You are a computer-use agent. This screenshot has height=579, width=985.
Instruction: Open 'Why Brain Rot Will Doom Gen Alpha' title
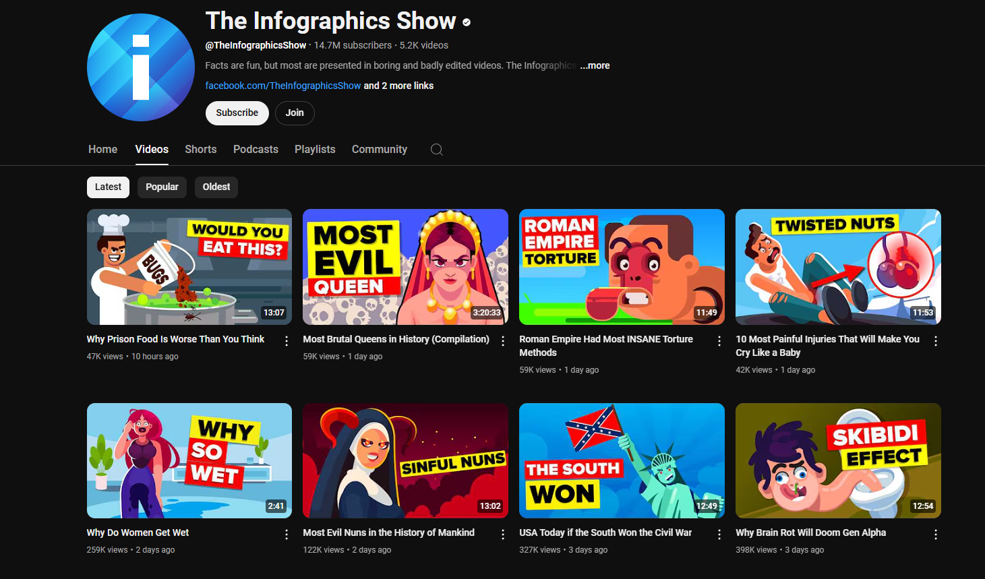coord(811,532)
